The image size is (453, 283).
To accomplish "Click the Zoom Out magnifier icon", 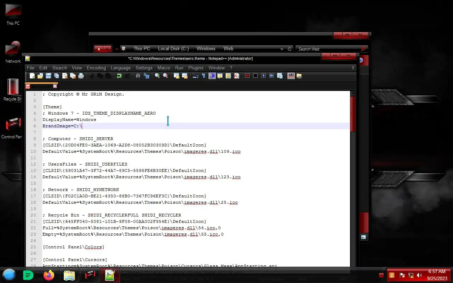I will pyautogui.click(x=166, y=76).
